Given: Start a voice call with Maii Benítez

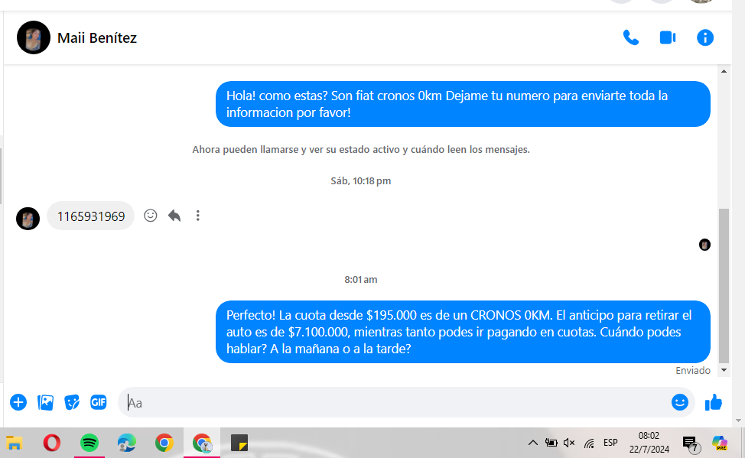Looking at the screenshot, I should [630, 37].
